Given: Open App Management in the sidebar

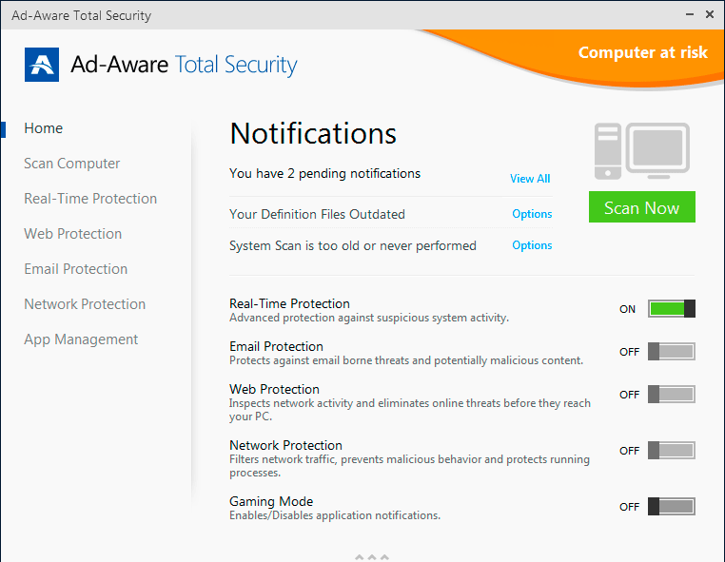Looking at the screenshot, I should coord(81,339).
